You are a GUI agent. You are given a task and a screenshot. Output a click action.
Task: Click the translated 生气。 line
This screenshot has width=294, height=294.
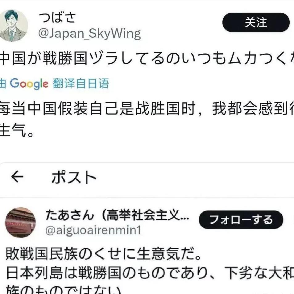click(17, 130)
